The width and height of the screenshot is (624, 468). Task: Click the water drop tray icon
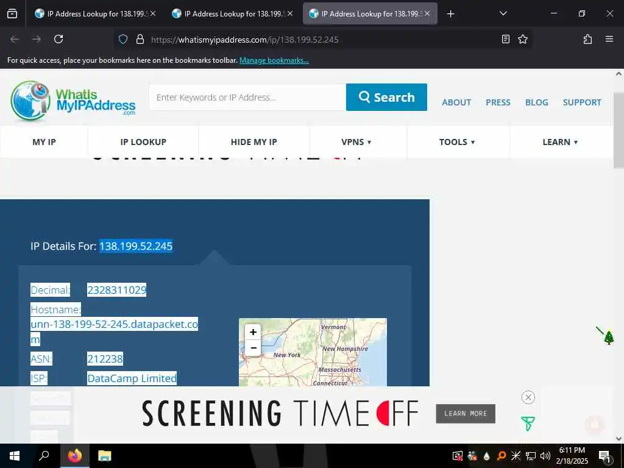pos(486,456)
